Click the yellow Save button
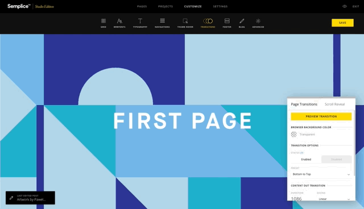Viewport: 364px width, 209px height. pyautogui.click(x=342, y=23)
